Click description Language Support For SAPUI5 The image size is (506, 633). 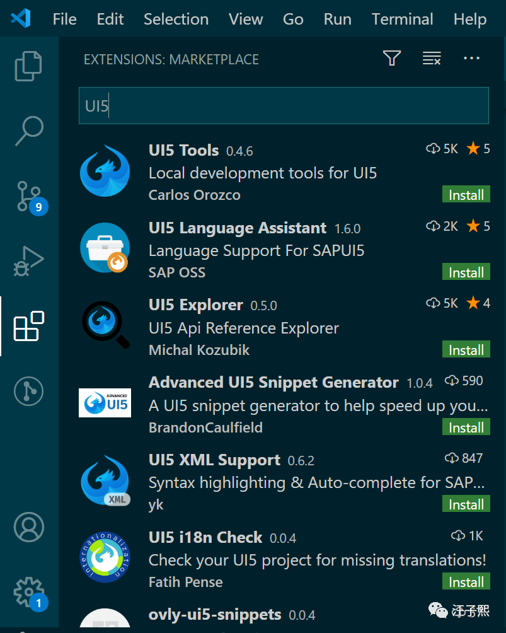pyautogui.click(x=256, y=251)
